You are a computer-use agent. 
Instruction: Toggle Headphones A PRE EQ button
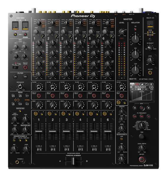(20, 140)
